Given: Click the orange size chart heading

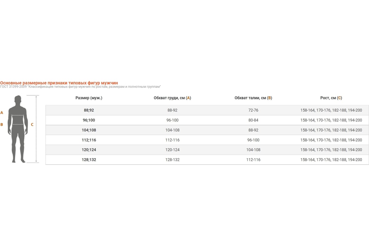Looking at the screenshot, I should tap(59, 83).
